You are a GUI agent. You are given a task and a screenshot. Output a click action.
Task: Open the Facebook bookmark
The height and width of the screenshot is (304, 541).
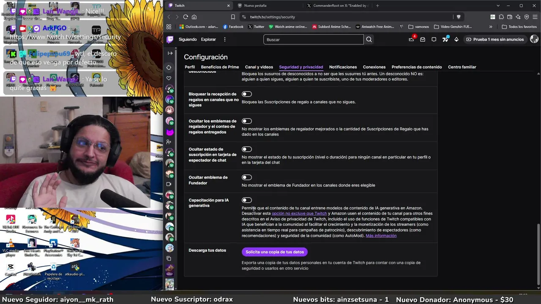pyautogui.click(x=233, y=27)
